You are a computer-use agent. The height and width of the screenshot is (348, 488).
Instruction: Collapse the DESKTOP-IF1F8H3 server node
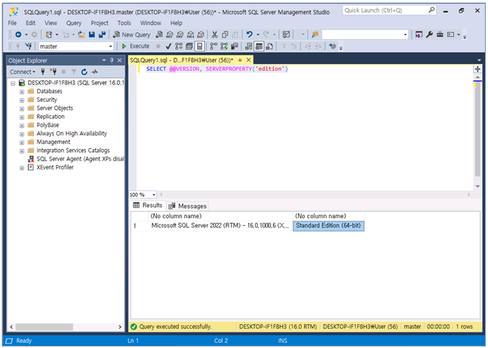click(13, 83)
